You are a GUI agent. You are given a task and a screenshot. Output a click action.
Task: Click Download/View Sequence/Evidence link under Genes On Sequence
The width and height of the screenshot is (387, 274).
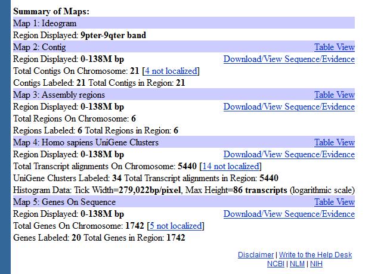pos(289,214)
